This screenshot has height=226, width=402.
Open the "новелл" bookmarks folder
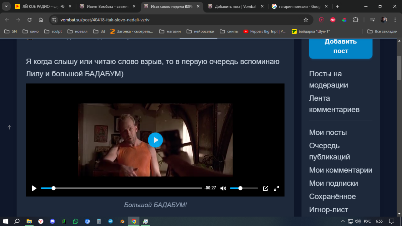tap(78, 31)
